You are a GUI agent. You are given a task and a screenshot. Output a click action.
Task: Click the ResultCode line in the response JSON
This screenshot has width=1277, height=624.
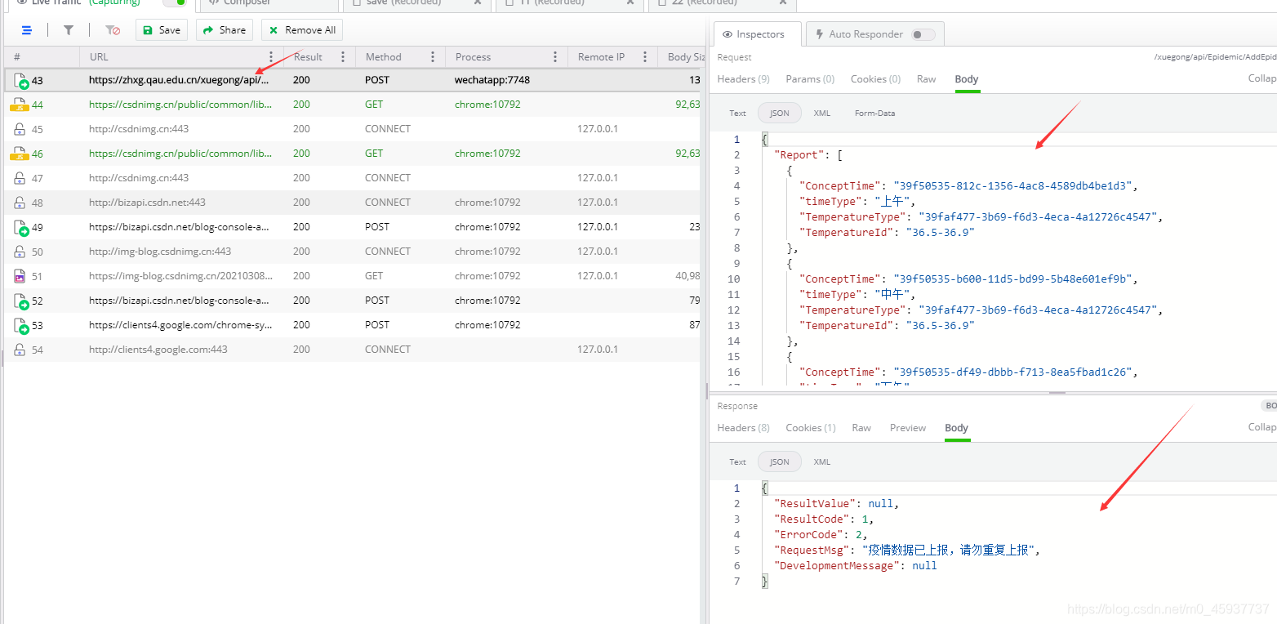(825, 519)
